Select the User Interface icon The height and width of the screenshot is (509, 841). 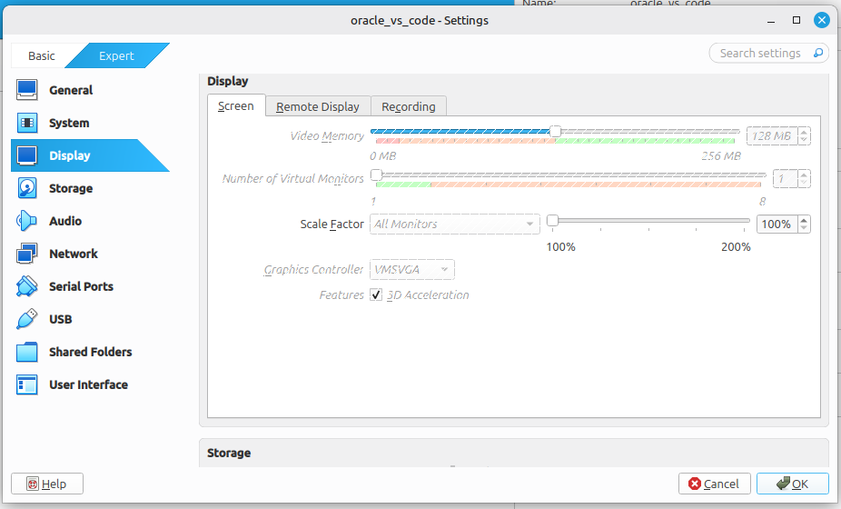click(27, 384)
